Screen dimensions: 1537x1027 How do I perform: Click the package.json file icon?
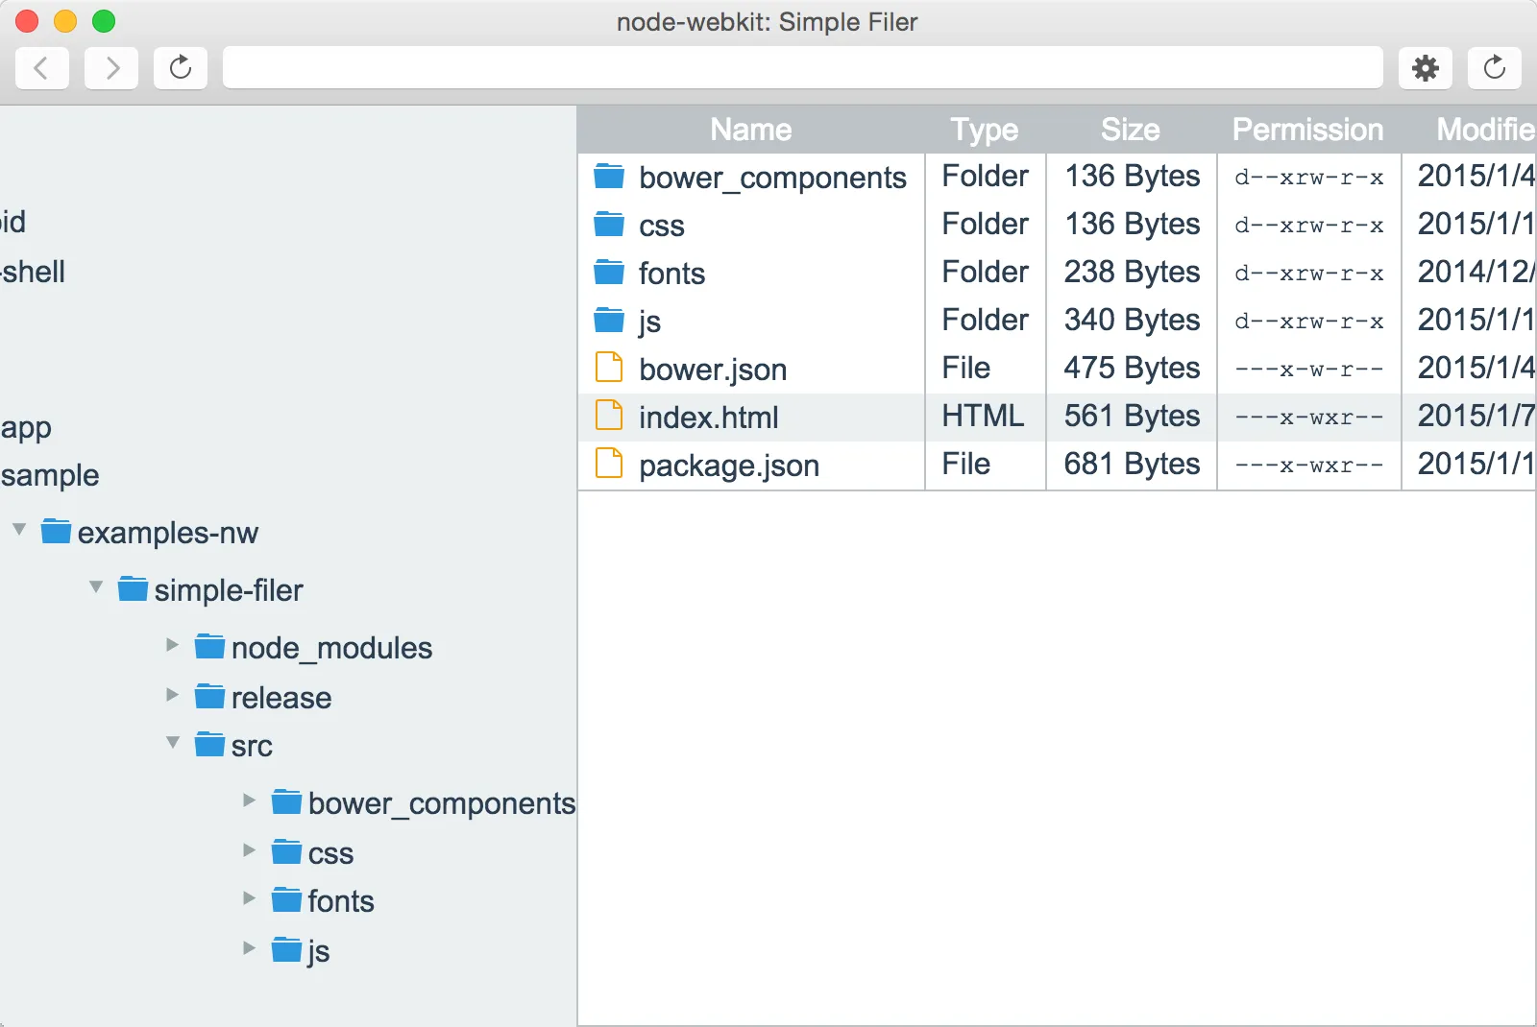[609, 464]
